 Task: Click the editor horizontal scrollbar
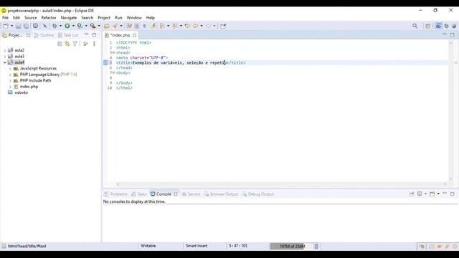pyautogui.click(x=281, y=184)
